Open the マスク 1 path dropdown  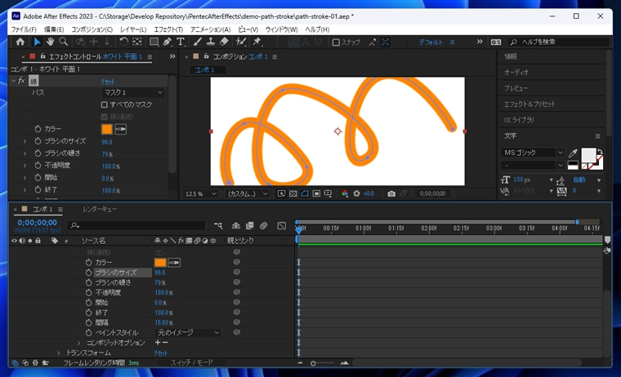pyautogui.click(x=132, y=93)
